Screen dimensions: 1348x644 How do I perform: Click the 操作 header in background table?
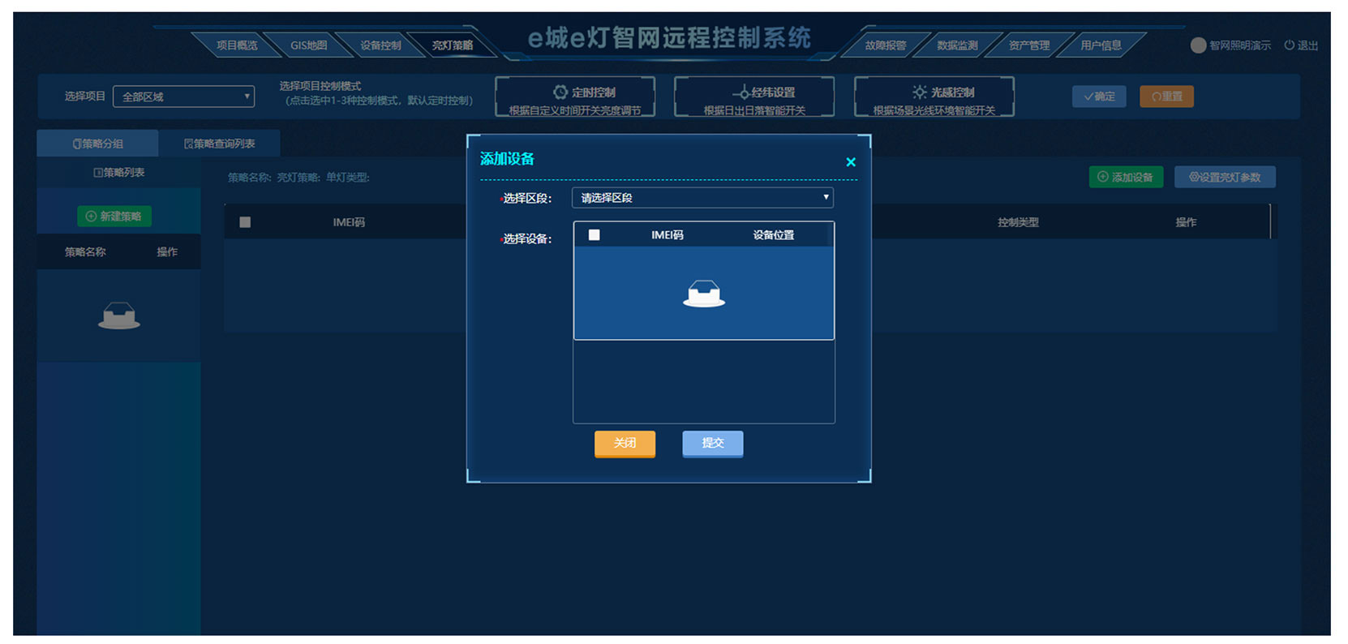click(1186, 222)
